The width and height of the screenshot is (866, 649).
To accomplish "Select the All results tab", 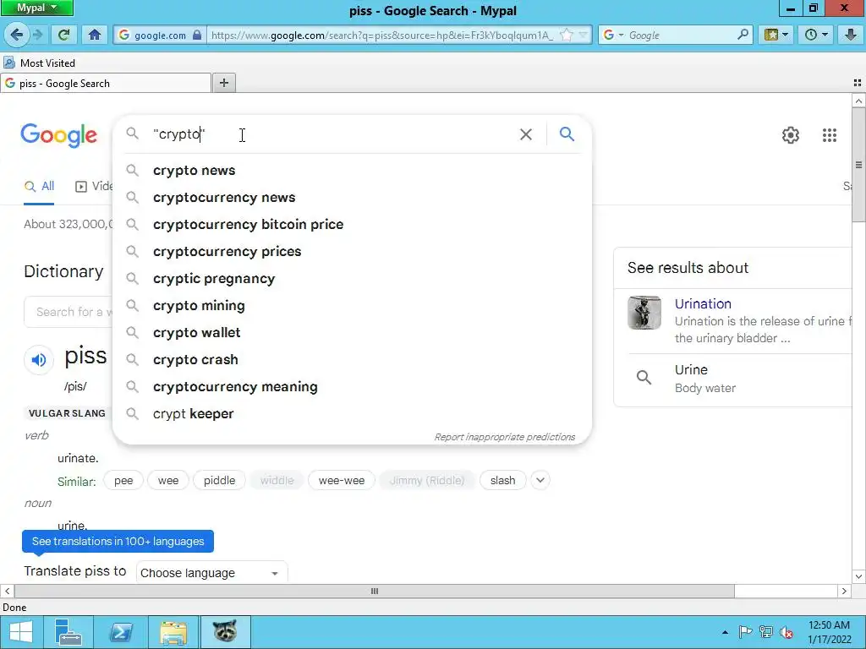I will (x=39, y=186).
